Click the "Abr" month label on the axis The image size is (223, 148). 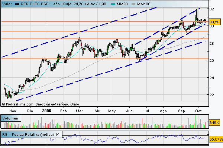(x=97, y=111)
